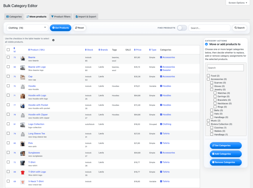Viewport: 253px width, 188px height.
Task: Expand the Screen Options panel
Action: (238, 3)
